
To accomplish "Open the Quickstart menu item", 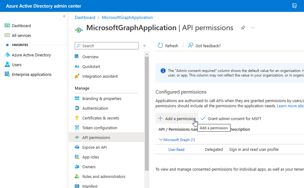I will [91, 66].
